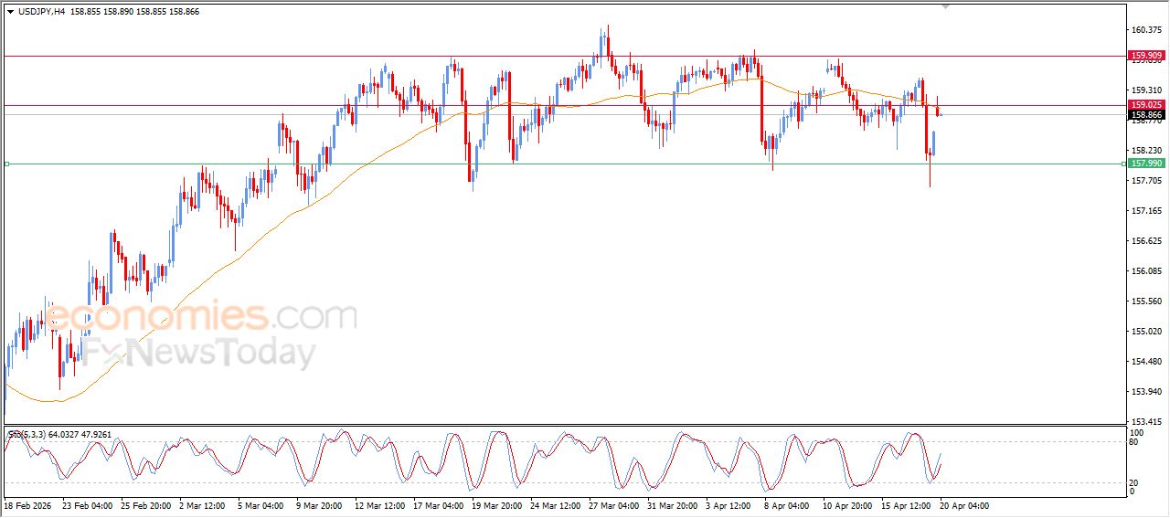Click the right handle of the green line
This screenshot has height=518, width=1170.
(x=1123, y=164)
